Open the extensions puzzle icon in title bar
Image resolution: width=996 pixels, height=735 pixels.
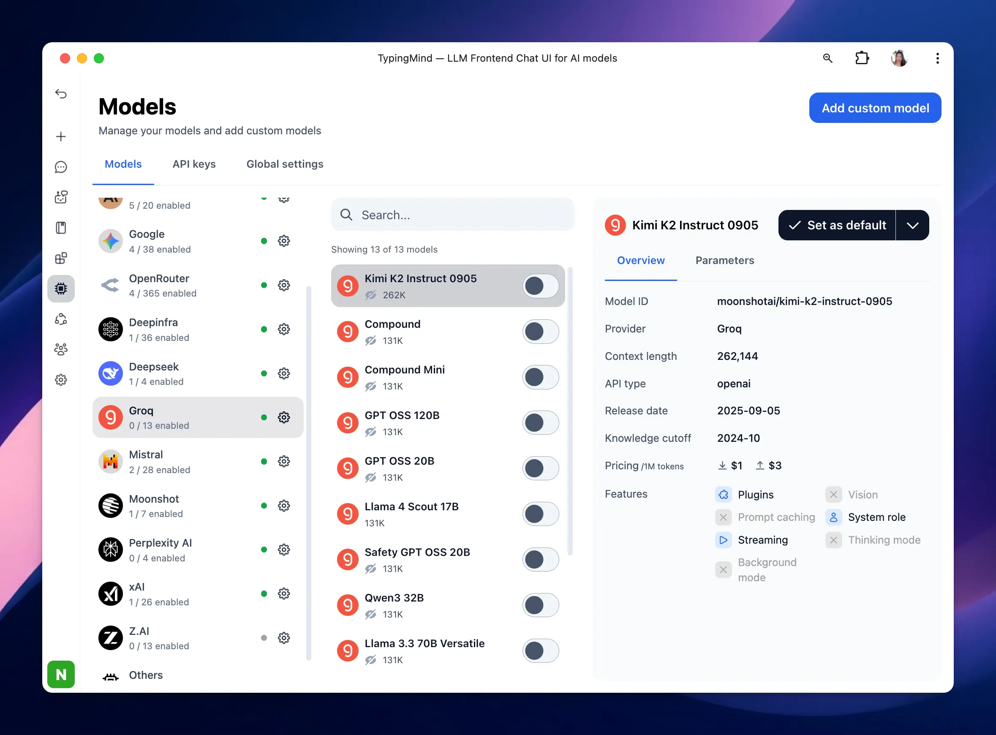coord(862,58)
